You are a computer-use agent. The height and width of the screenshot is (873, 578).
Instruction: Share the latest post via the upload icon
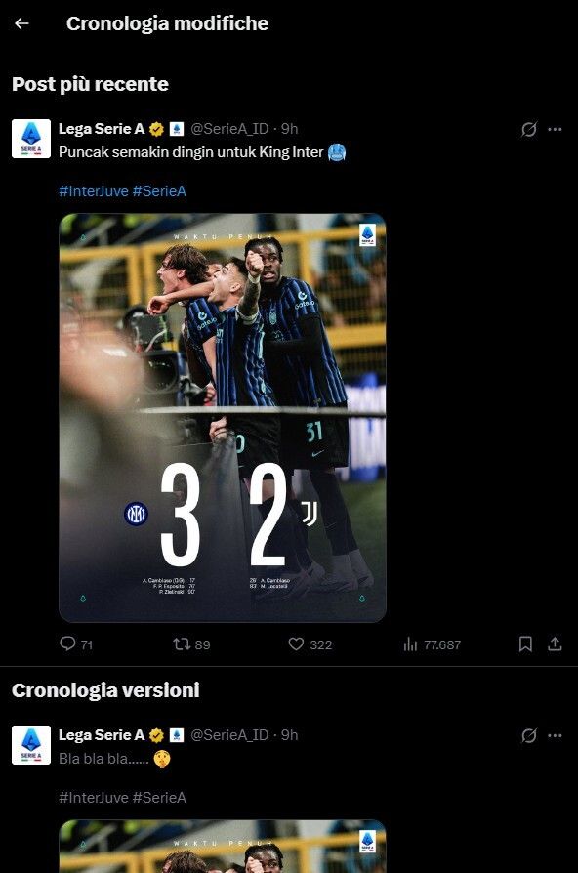555,644
